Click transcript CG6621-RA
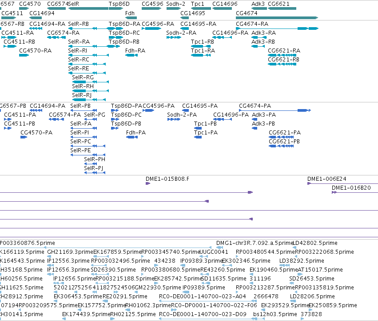The height and width of the screenshot is (321, 378). click(284, 51)
